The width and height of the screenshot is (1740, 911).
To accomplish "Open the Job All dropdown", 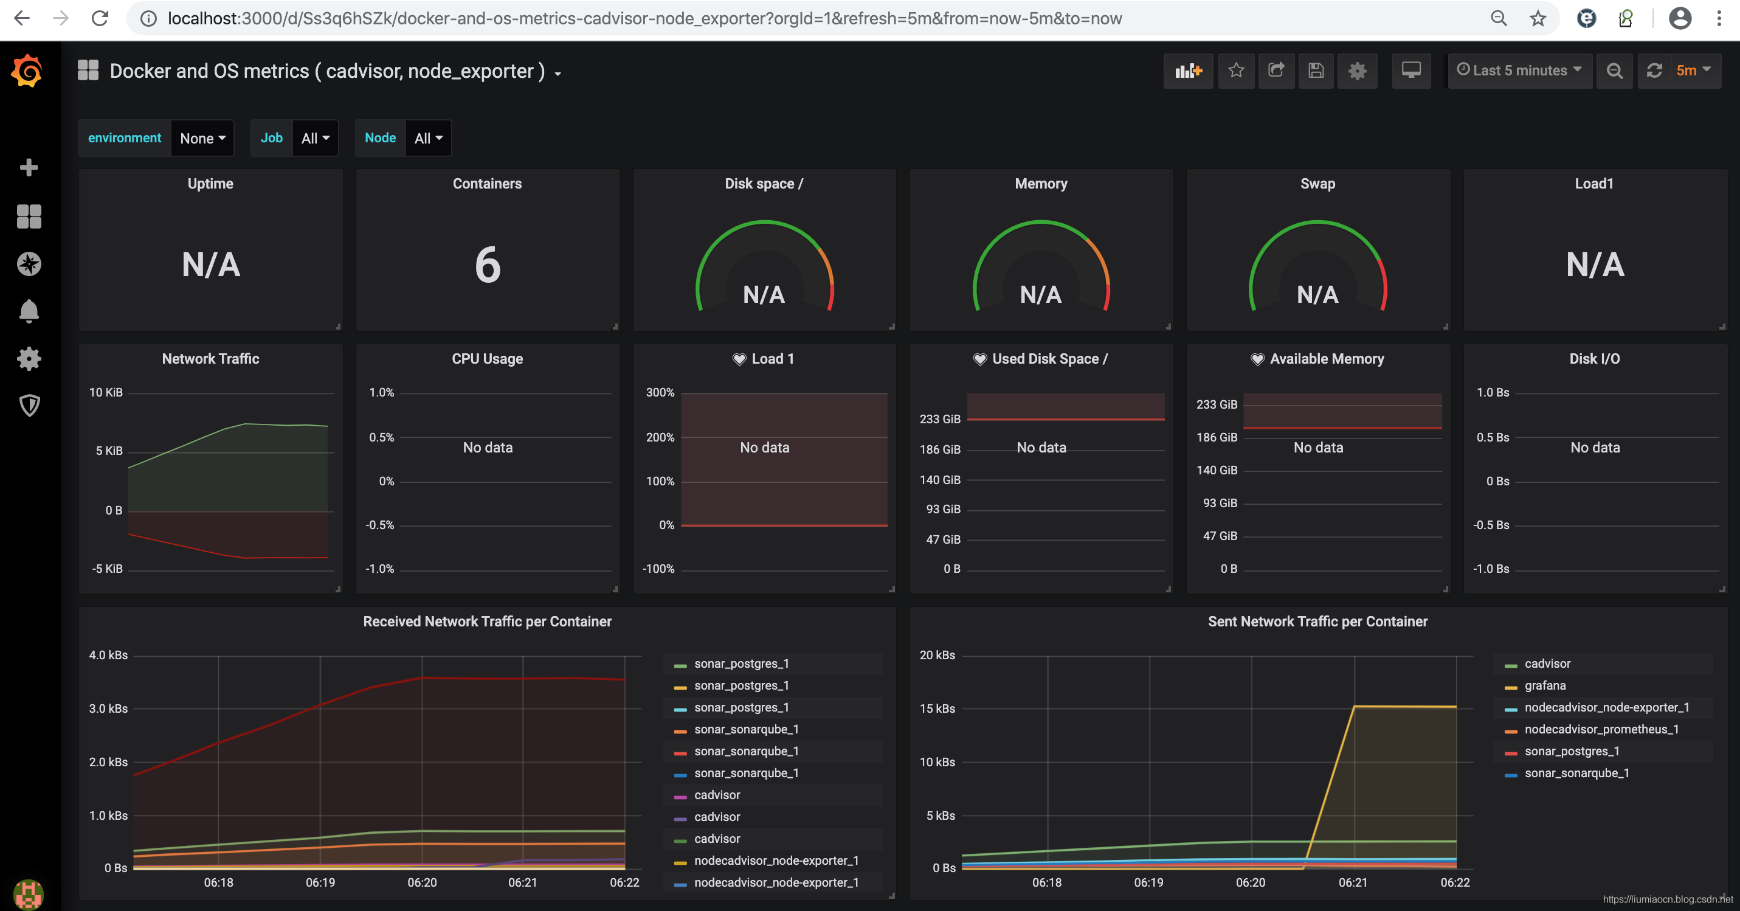I will point(315,139).
